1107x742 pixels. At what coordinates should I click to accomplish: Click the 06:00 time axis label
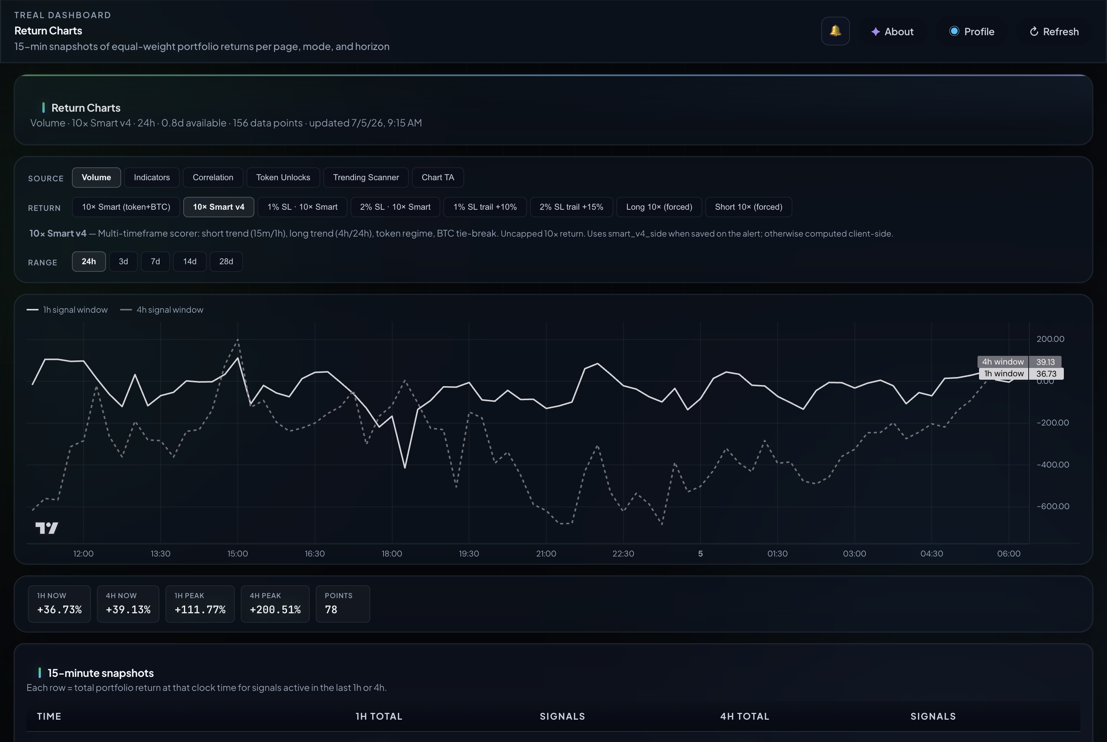1009,553
